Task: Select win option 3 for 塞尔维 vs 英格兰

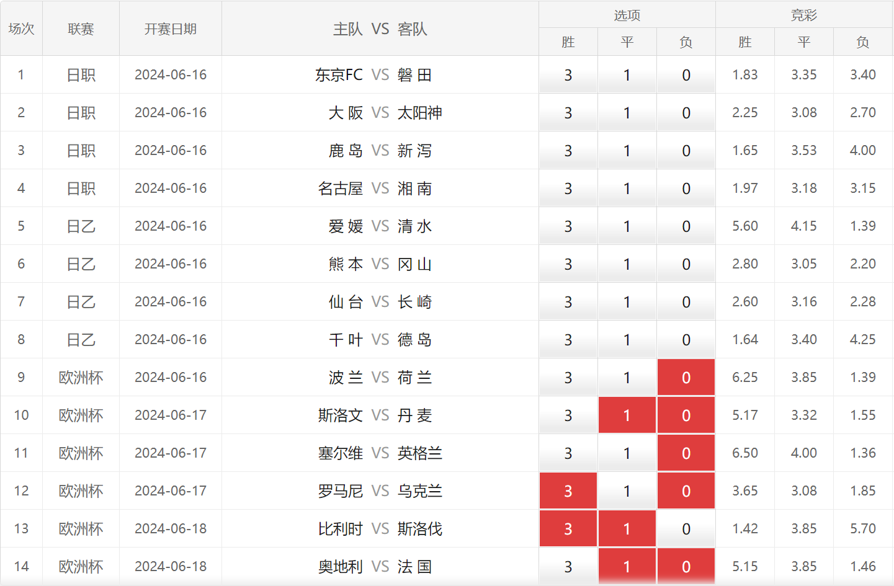Action: pyautogui.click(x=568, y=453)
